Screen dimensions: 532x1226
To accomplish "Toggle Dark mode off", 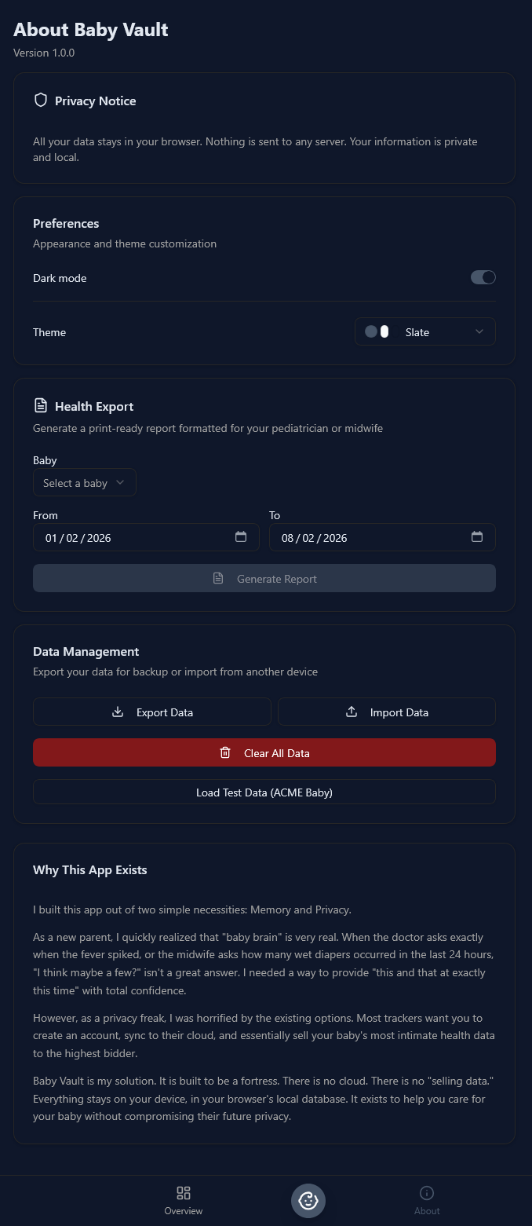I will click(x=483, y=277).
